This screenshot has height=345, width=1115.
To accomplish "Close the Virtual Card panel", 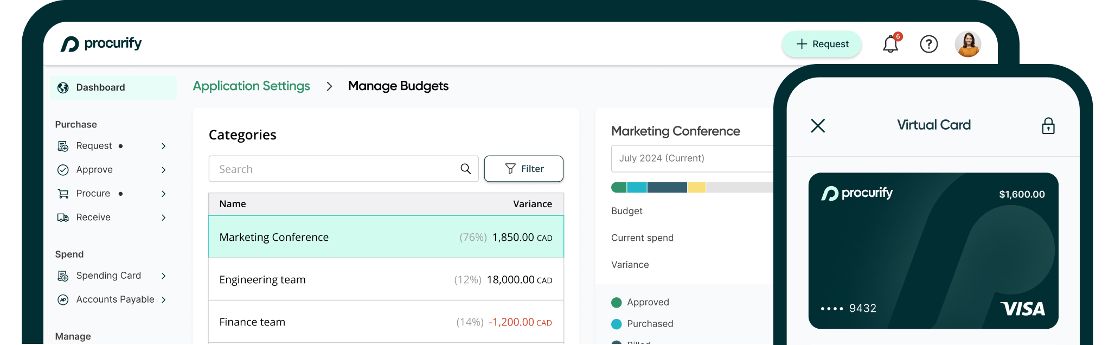I will coord(818,126).
